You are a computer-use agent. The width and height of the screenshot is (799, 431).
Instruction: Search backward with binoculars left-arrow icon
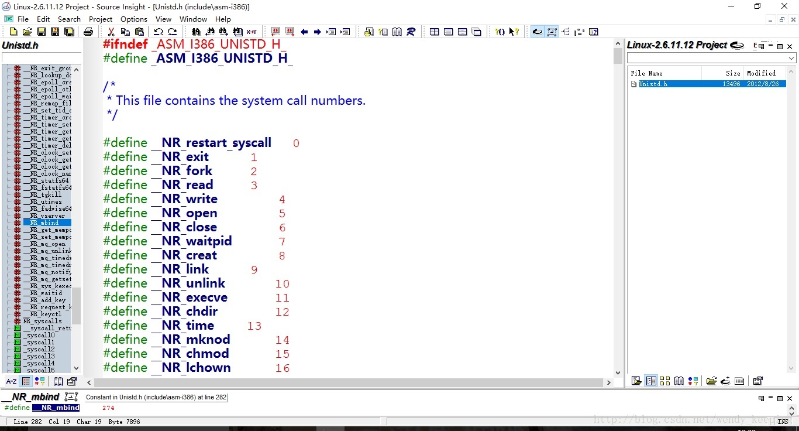pyautogui.click(x=209, y=32)
